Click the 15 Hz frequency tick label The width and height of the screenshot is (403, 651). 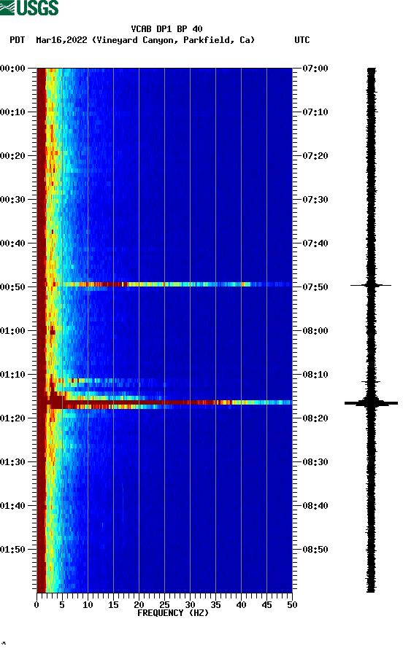coord(113,605)
